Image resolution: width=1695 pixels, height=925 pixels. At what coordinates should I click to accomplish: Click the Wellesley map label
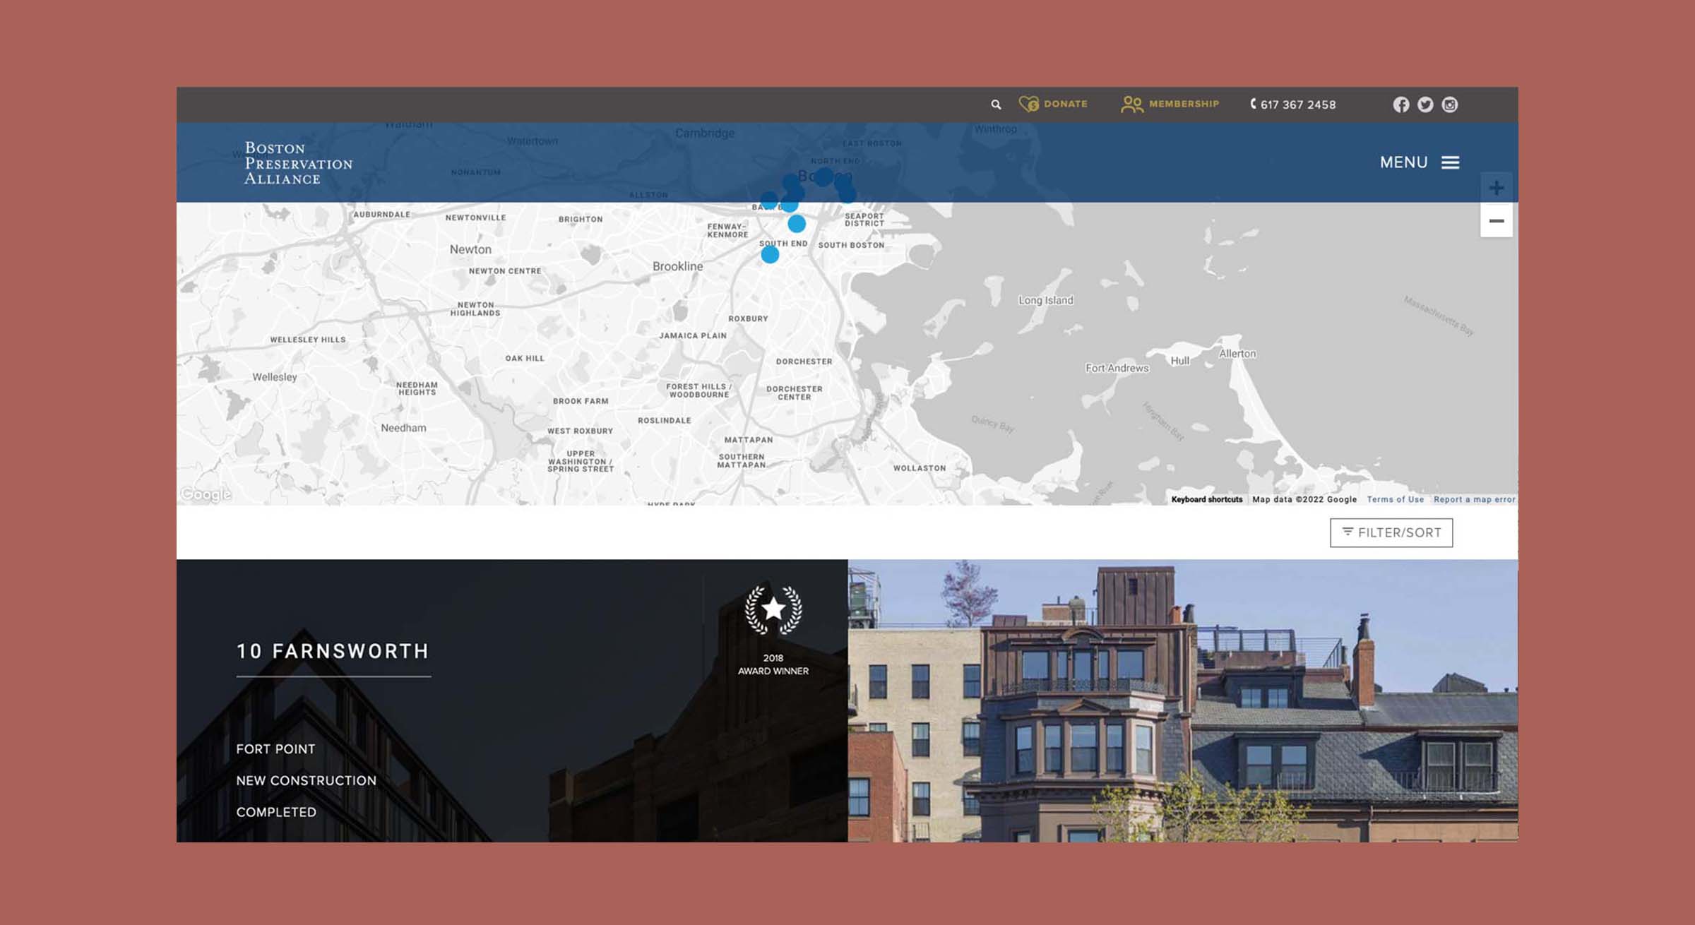275,377
